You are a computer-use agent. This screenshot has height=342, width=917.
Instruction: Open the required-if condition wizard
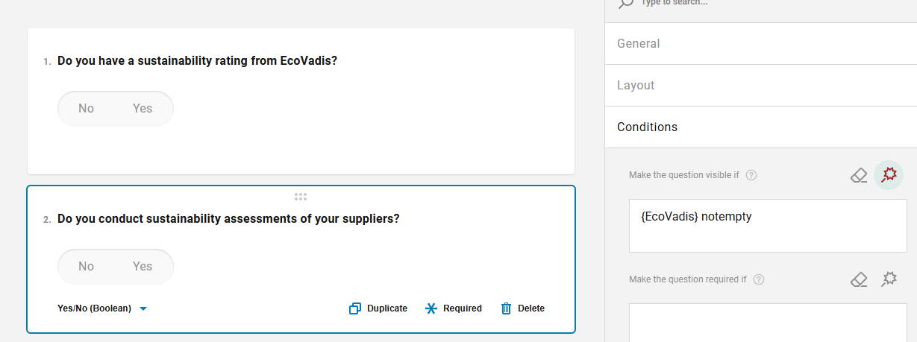pos(889,279)
